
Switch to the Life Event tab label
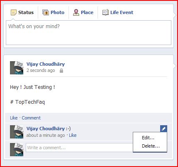point(122,12)
